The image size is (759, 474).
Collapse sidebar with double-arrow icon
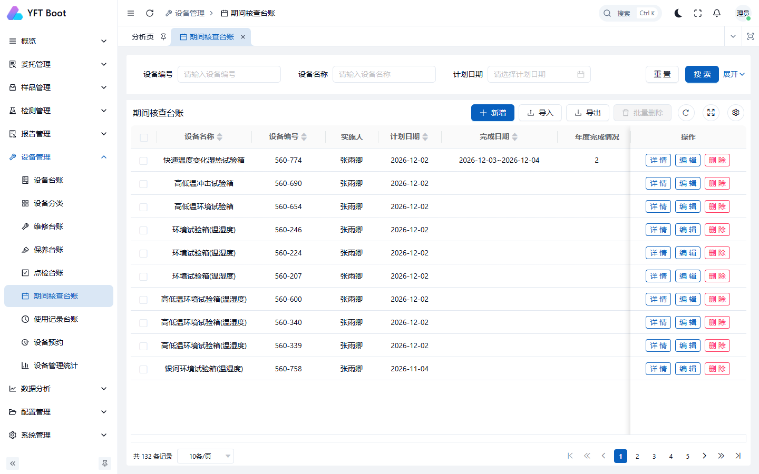(x=13, y=463)
